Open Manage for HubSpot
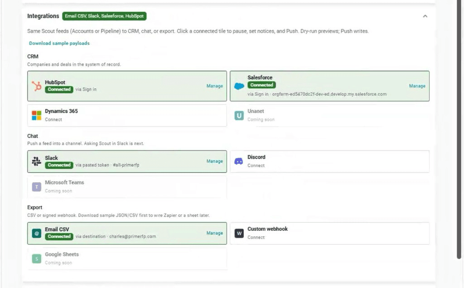 [x=214, y=86]
